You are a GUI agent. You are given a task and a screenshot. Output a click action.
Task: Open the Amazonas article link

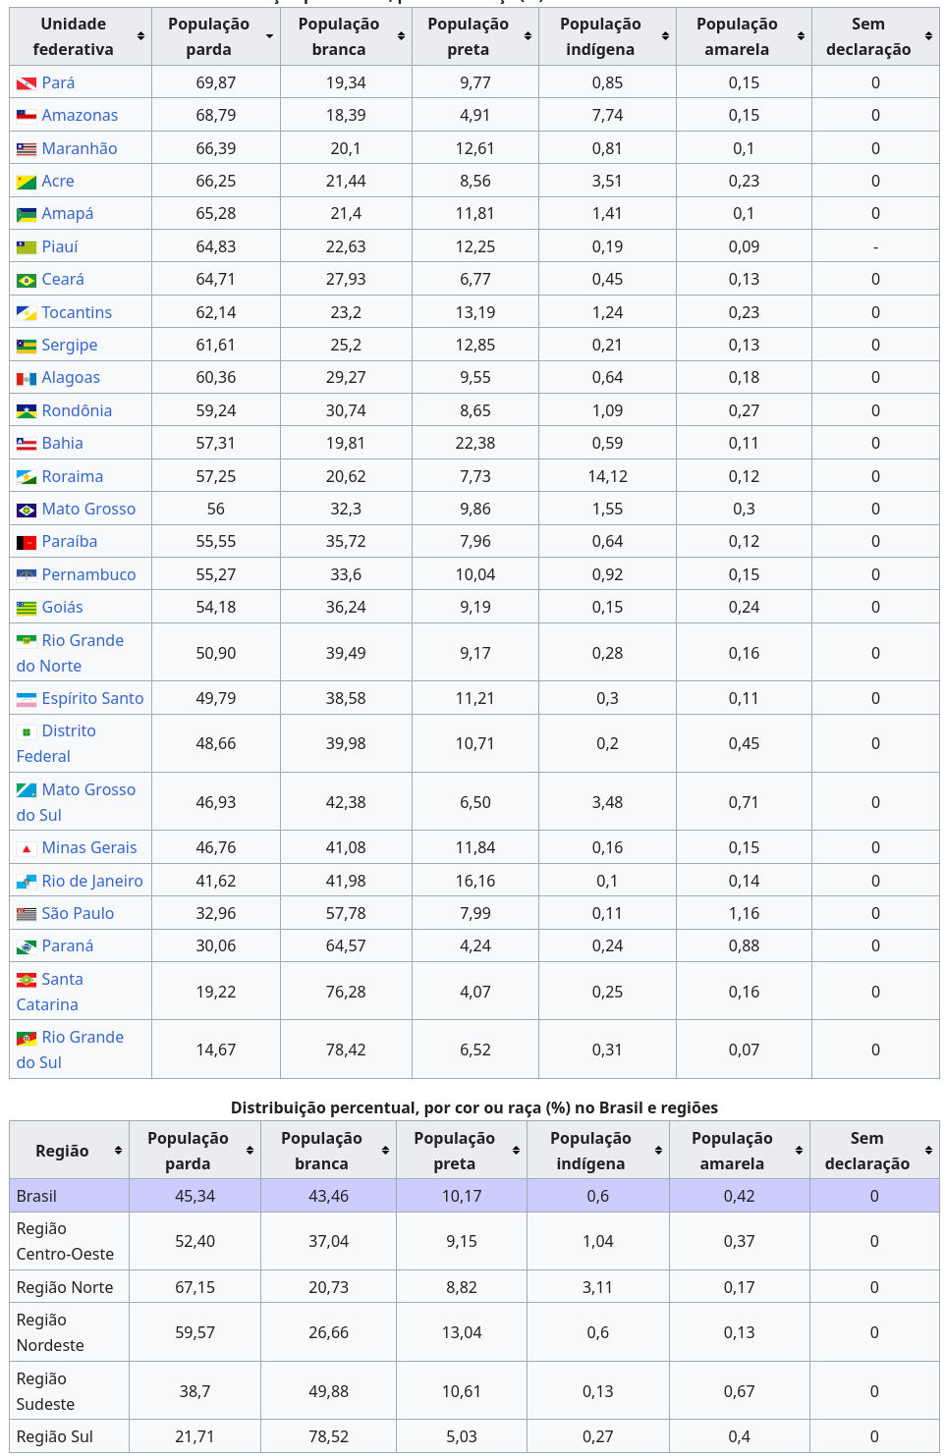point(80,116)
